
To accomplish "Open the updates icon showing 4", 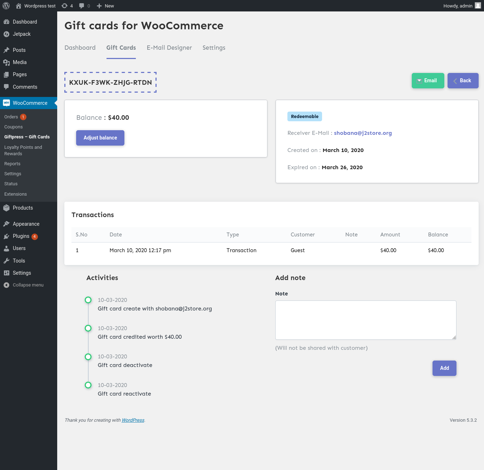I will click(x=64, y=6).
